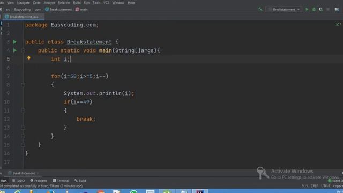Viewport: 343px width, 193px height.
Task: Start debugging with the bug icon
Action: click(314, 9)
